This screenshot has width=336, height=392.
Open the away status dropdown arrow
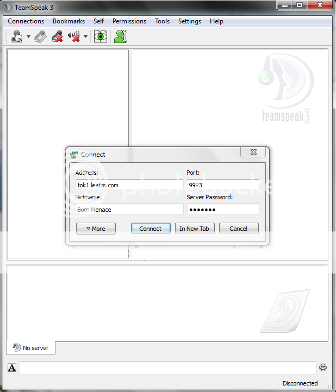click(x=28, y=37)
